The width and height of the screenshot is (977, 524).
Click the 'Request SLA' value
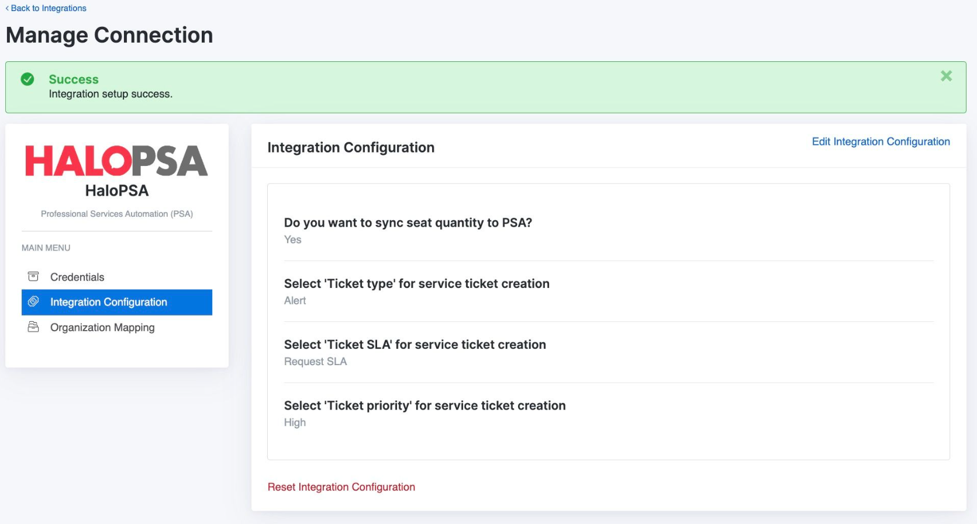[x=315, y=362]
